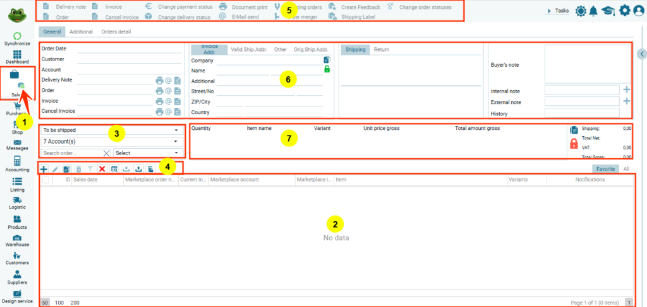Expand the "To be shipped" status dropdown
This screenshot has width=647, height=307.
coord(111,130)
